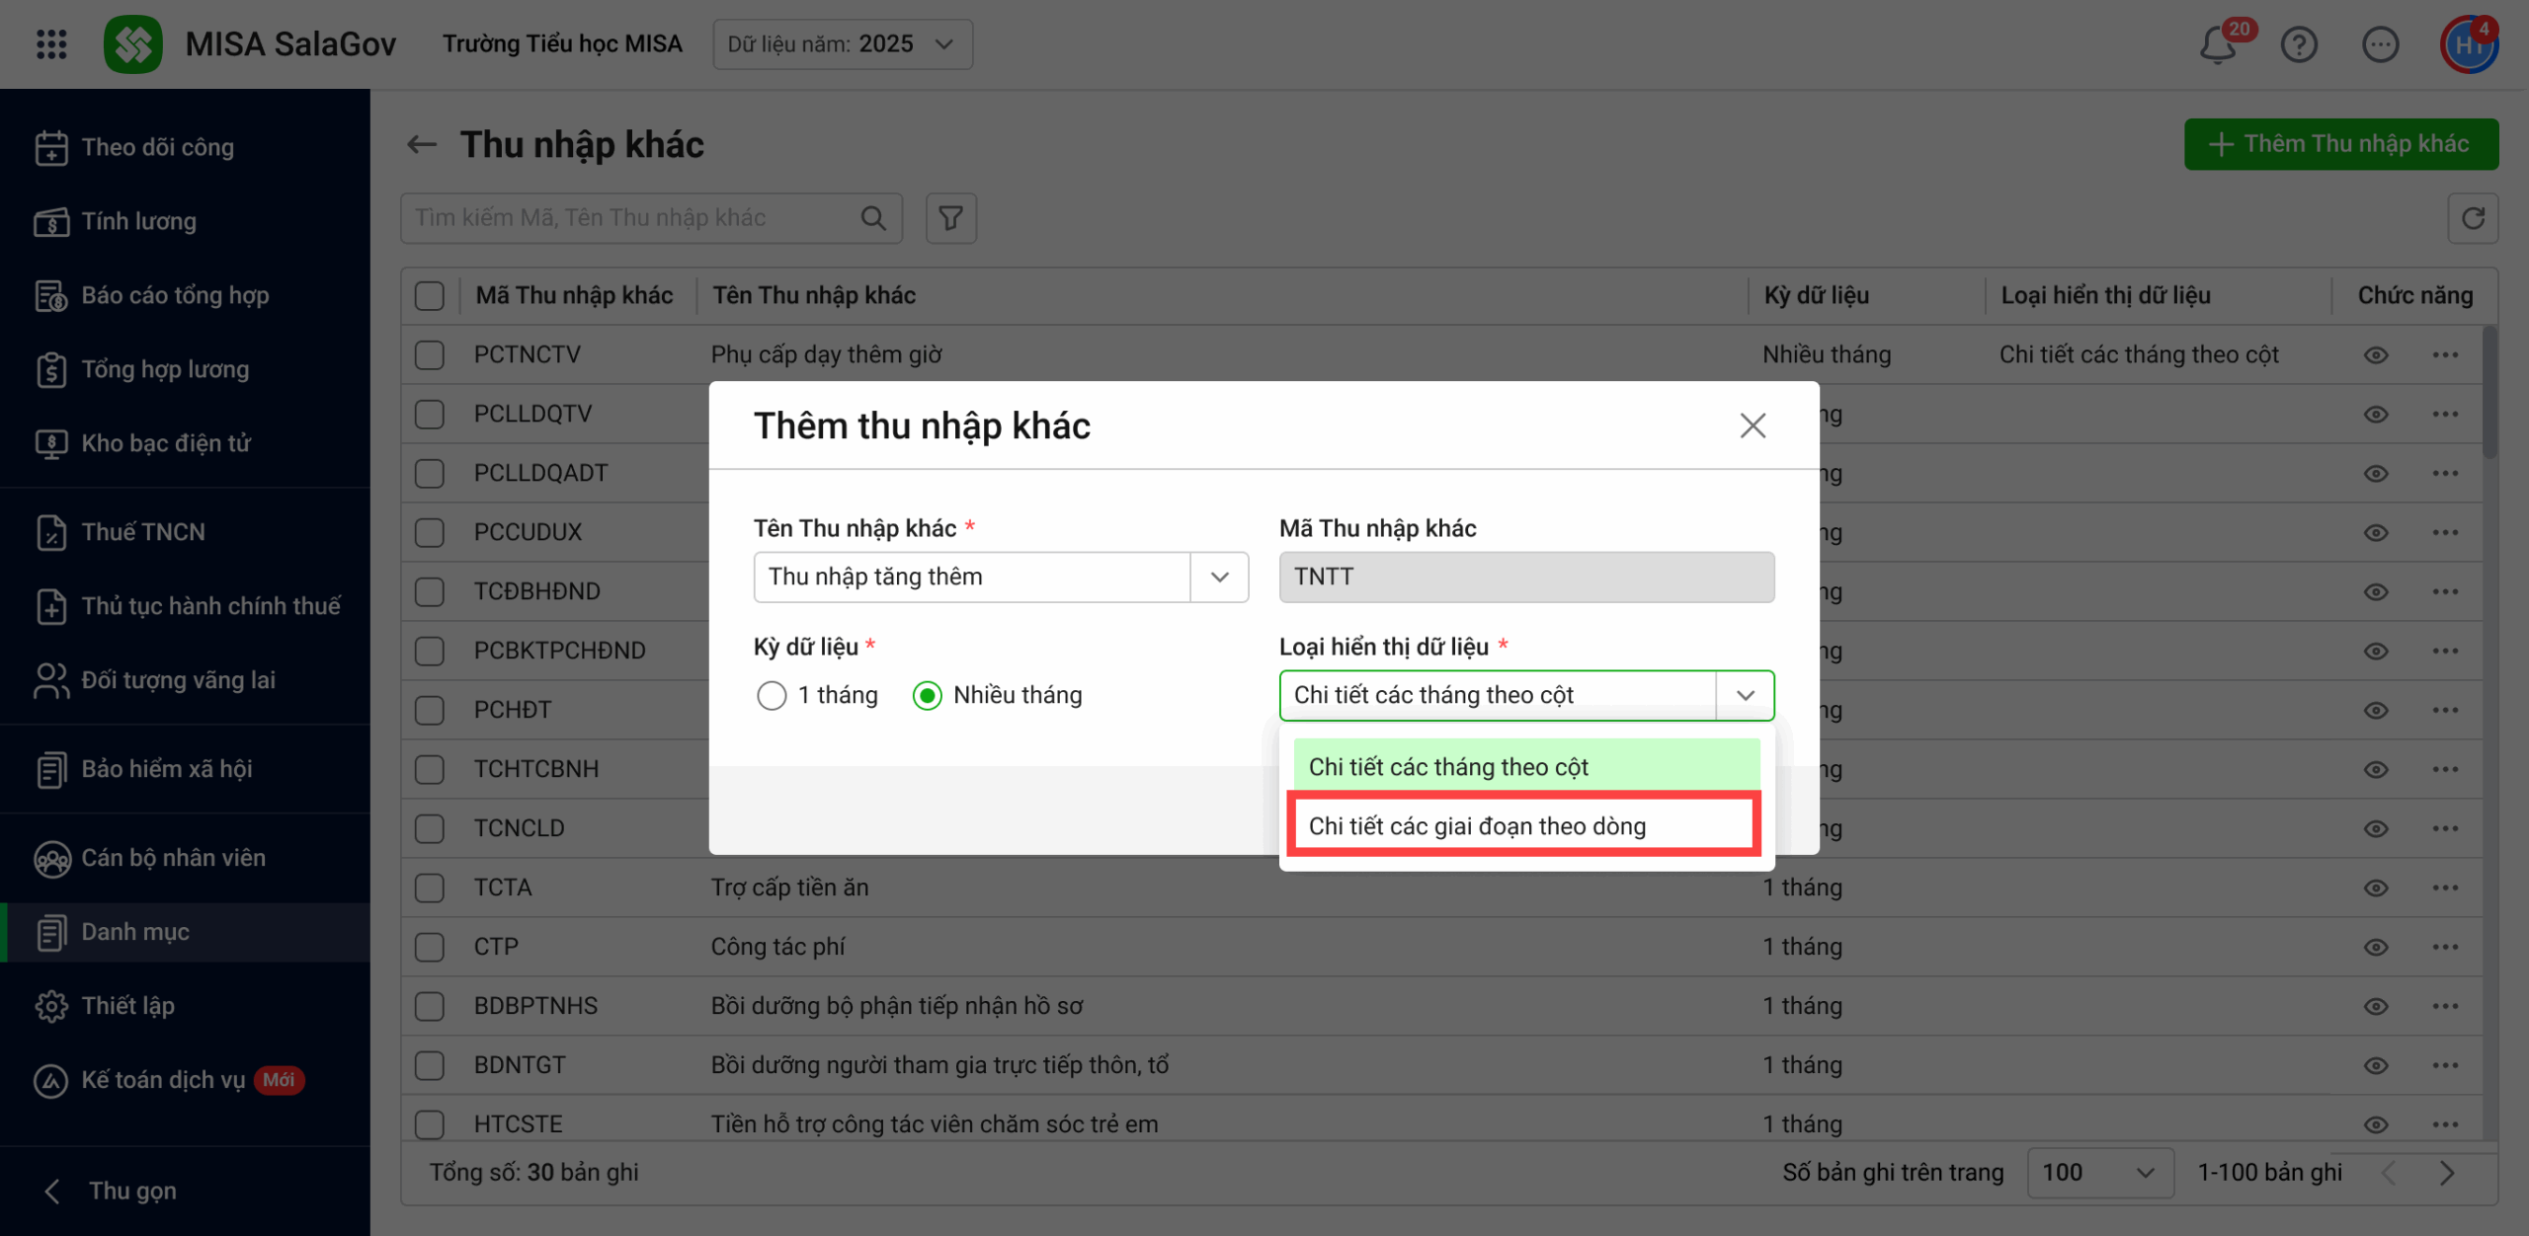Image resolution: width=2529 pixels, height=1236 pixels.
Task: Expand the 'Dữ liệu năm: 2025' dropdown
Action: [x=842, y=44]
